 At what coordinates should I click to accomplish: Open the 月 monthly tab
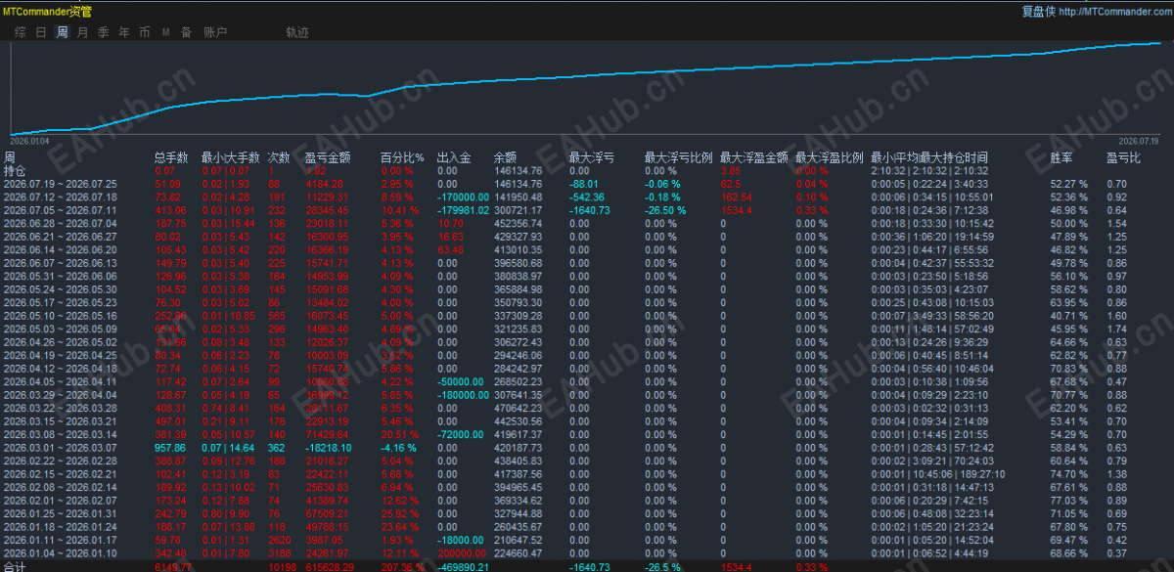(x=82, y=32)
